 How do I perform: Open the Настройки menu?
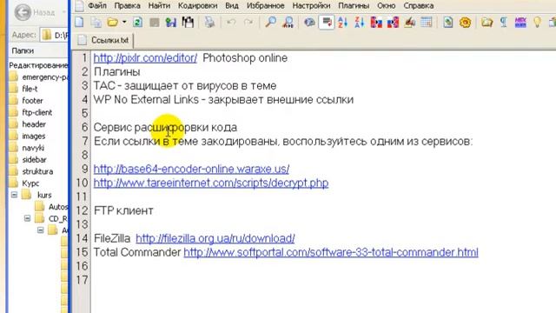311,6
